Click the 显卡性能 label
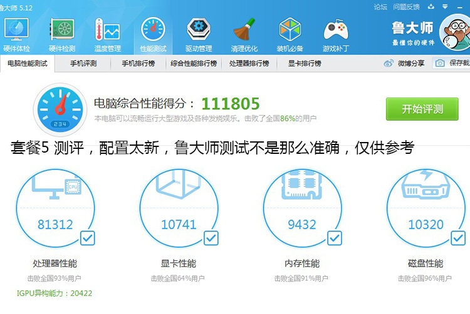Viewport: 470px width, 314px height. (179, 263)
